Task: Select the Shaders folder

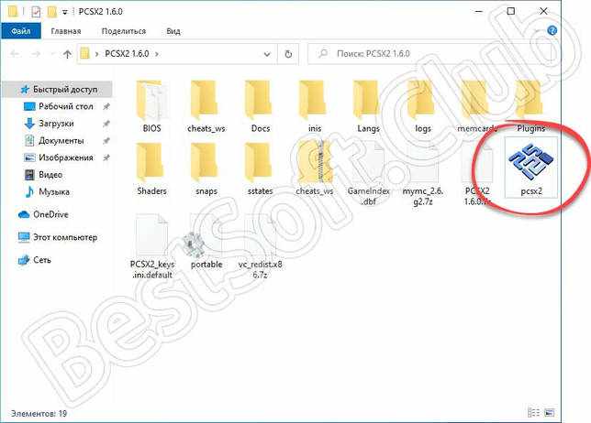Action: pos(151,169)
